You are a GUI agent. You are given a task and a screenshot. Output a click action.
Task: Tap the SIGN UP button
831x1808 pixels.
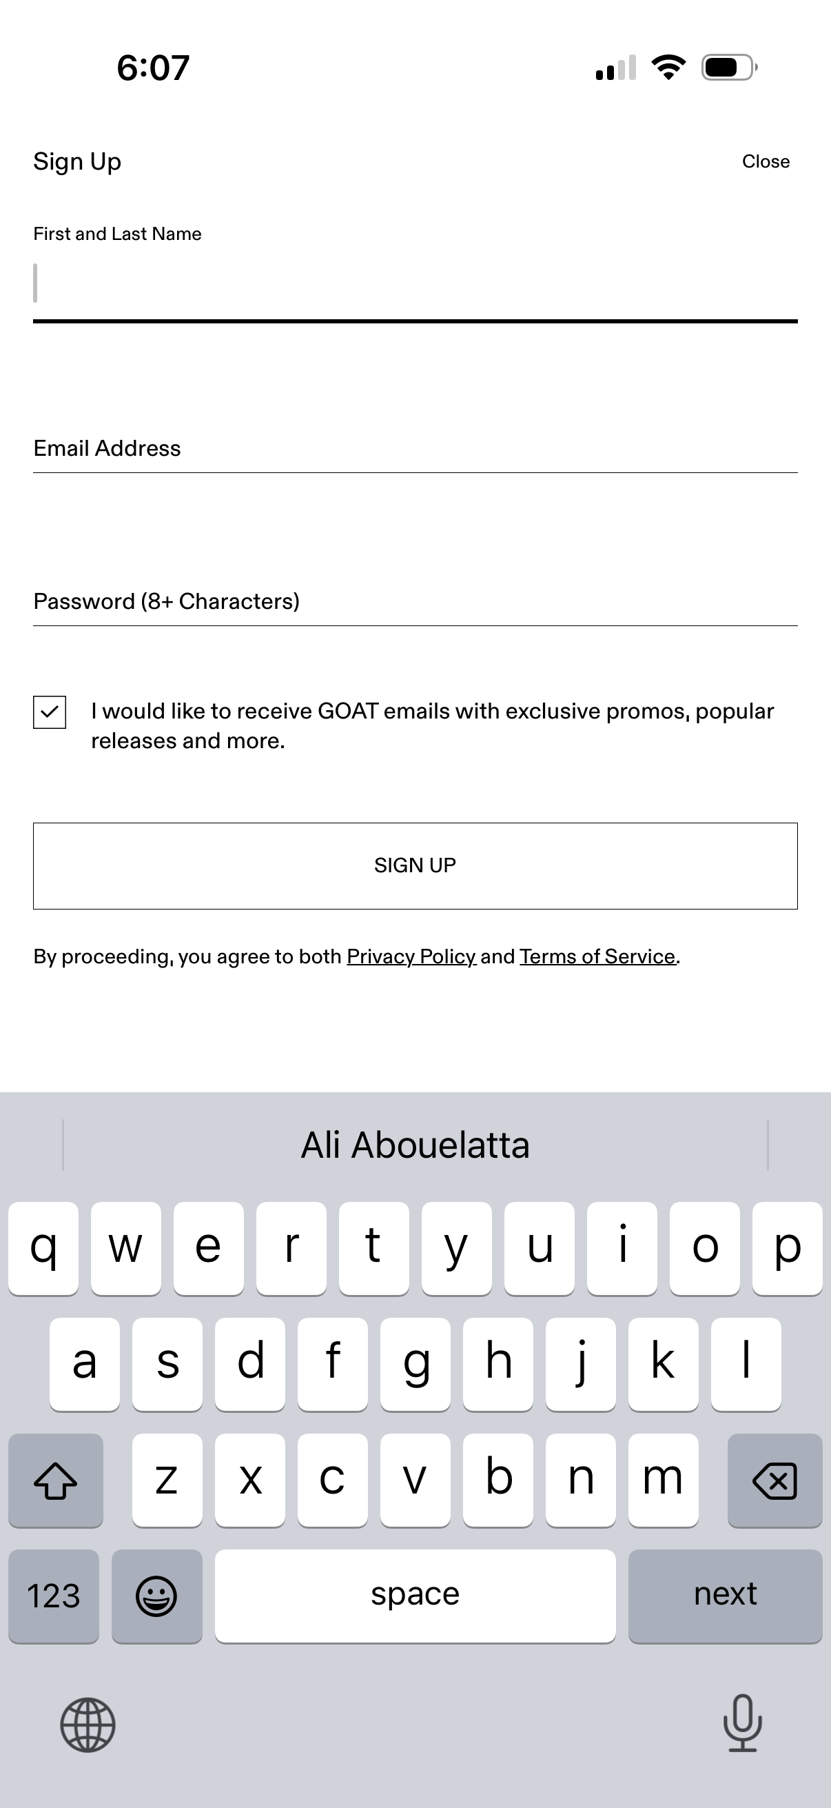(x=415, y=865)
